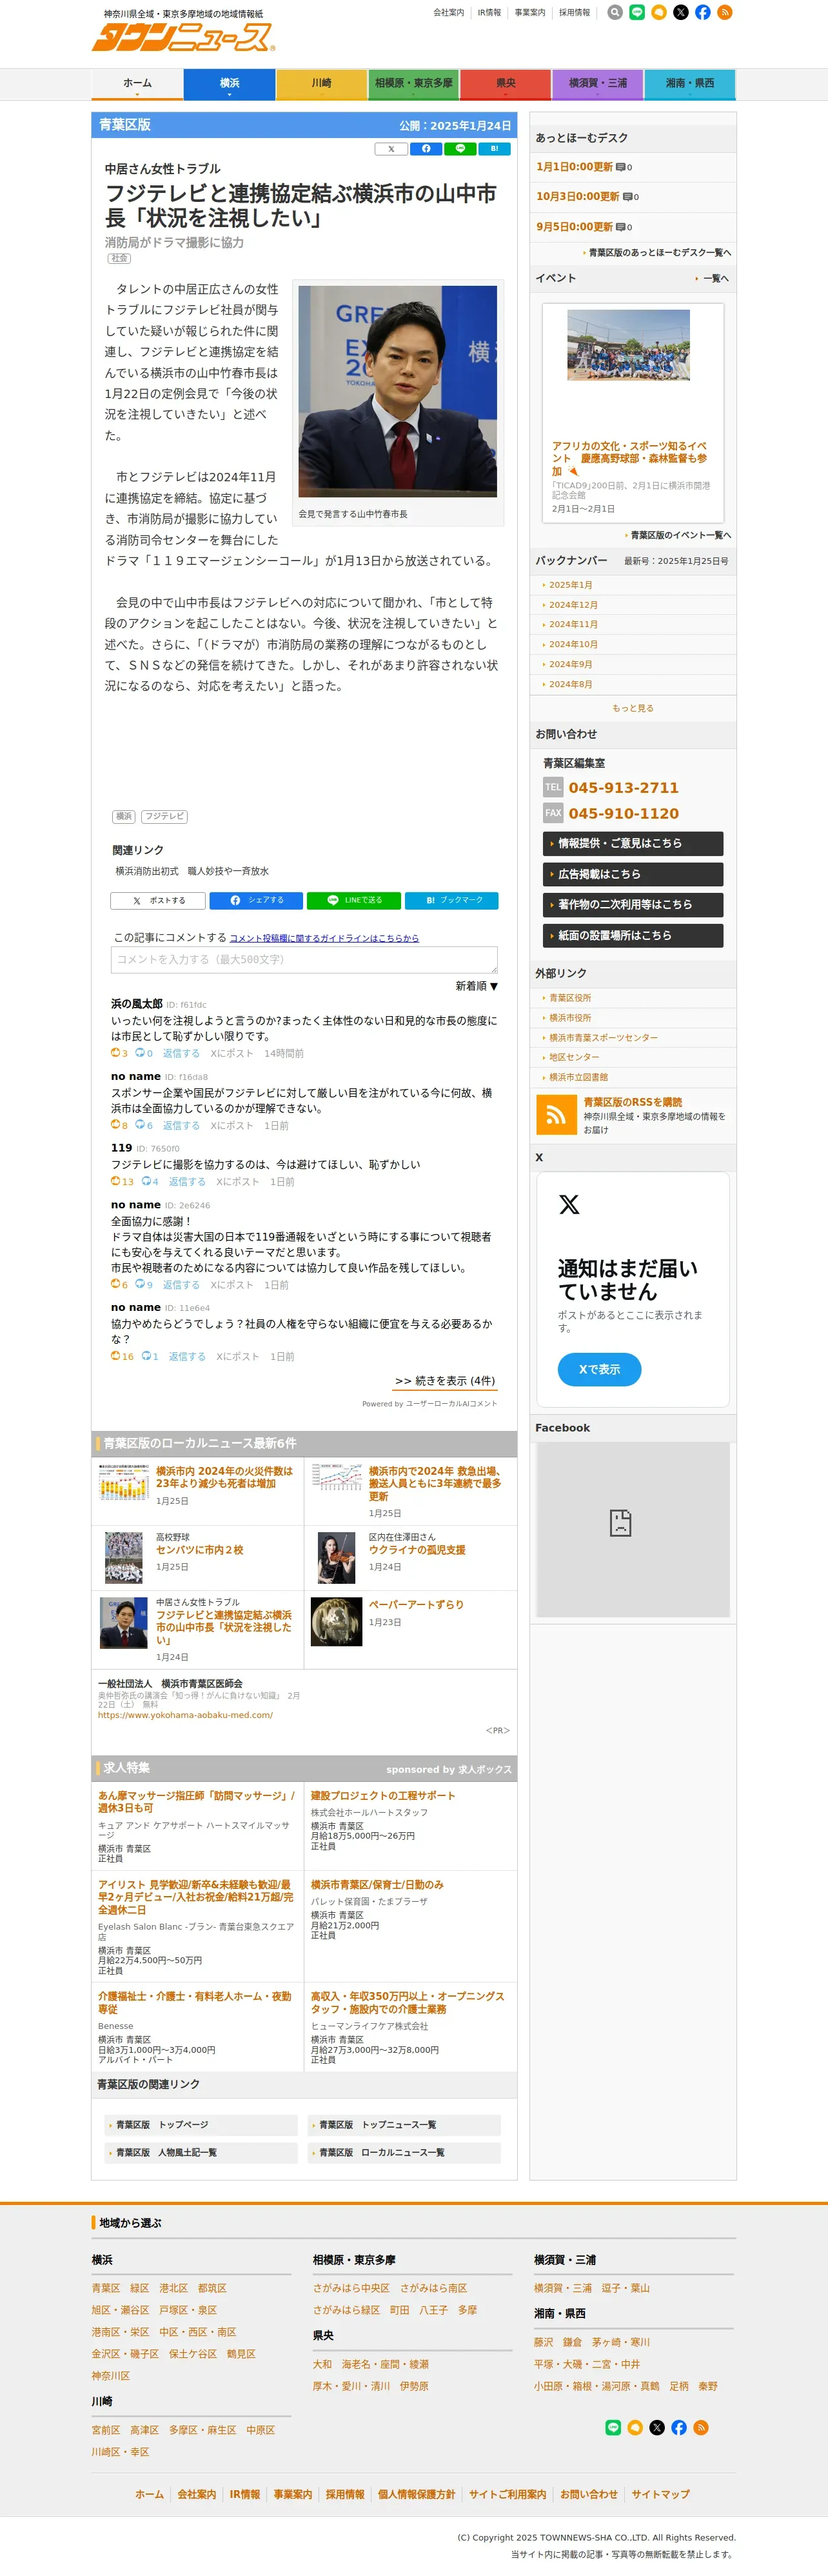Open yokohama-aobaku-med.com link

[x=185, y=1715]
